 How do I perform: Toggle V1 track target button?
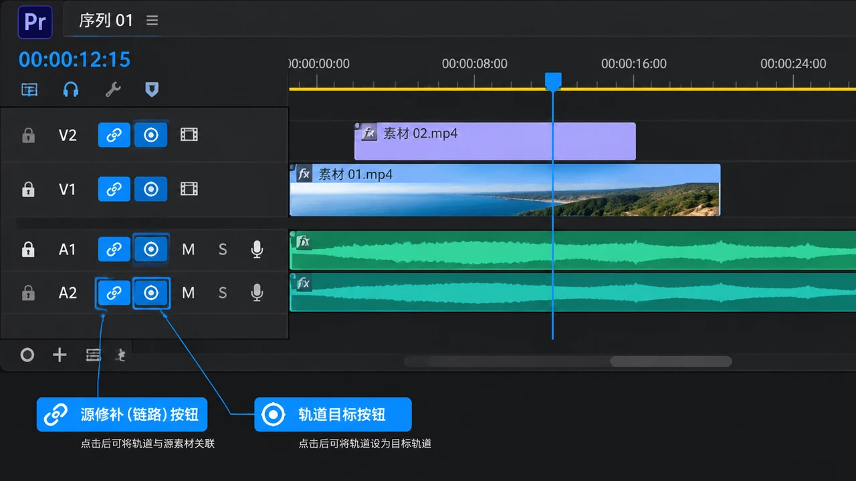click(151, 189)
